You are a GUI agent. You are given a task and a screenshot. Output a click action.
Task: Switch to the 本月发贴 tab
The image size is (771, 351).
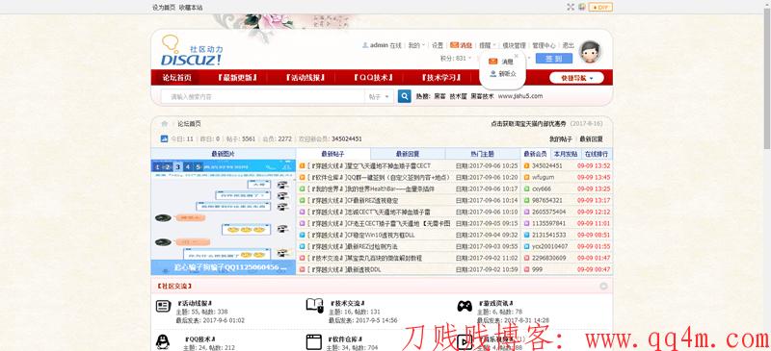565,154
